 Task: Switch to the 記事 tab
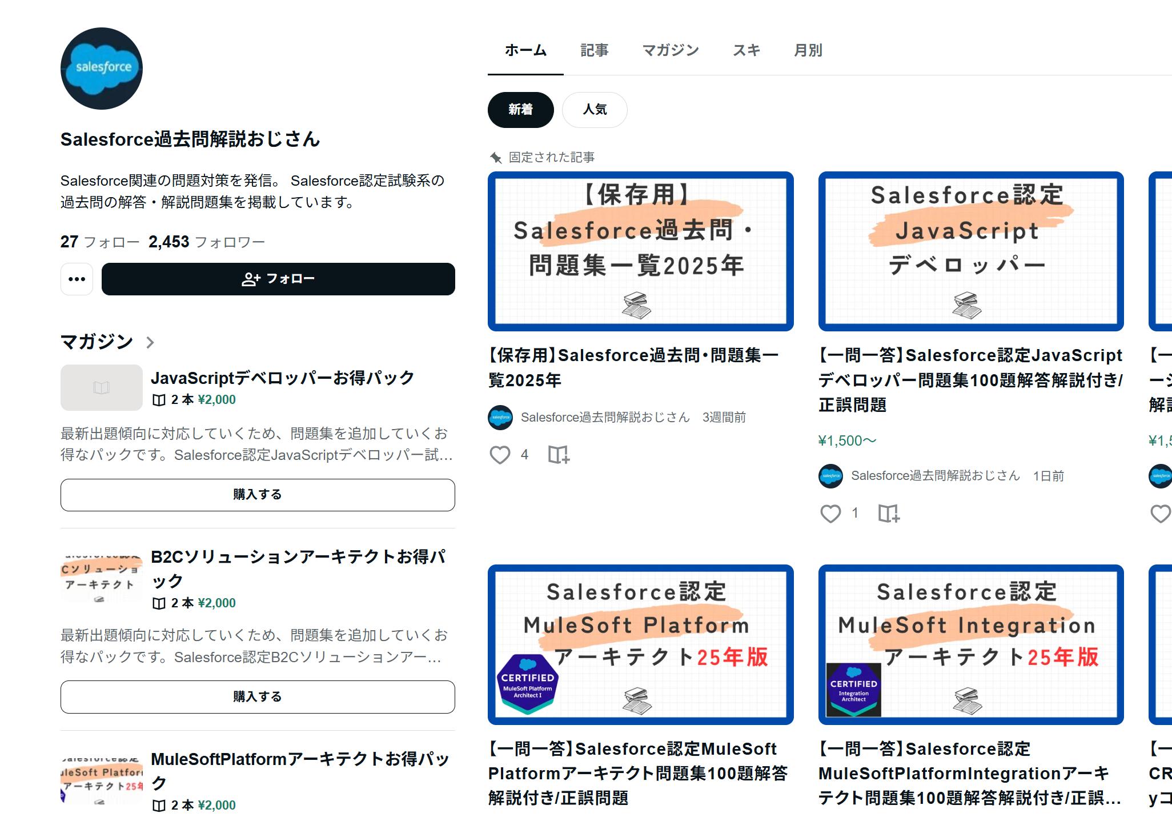tap(595, 50)
